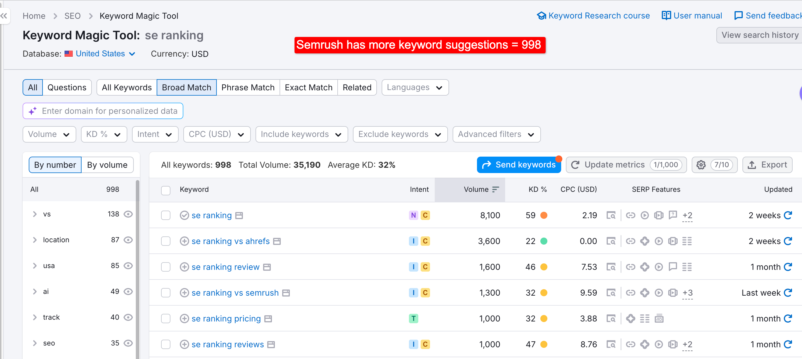
Task: Open Include keywords dropdown
Action: tap(302, 134)
